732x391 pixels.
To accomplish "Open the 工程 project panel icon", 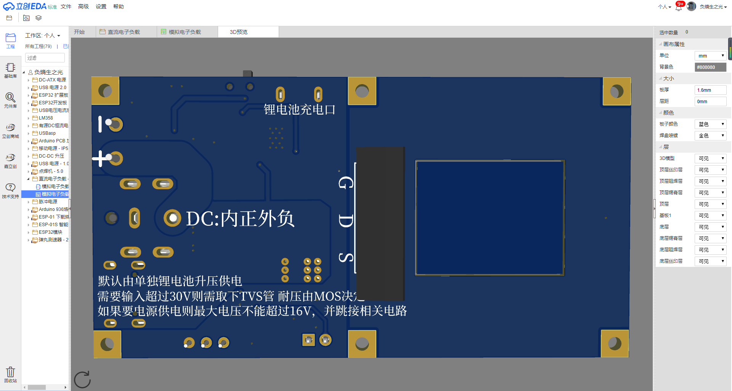I will click(10, 40).
